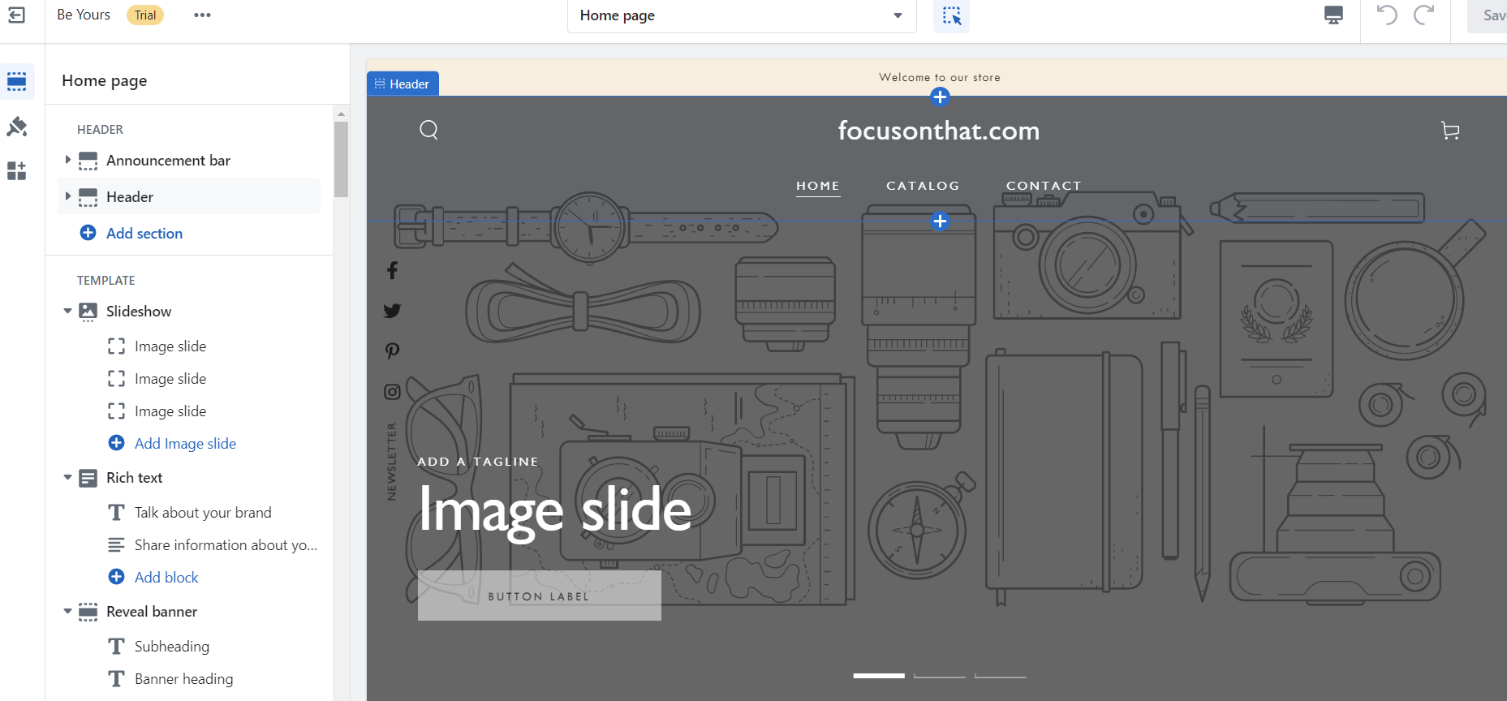This screenshot has height=701, width=1507.
Task: Click the undo arrow icon
Action: coord(1387,15)
